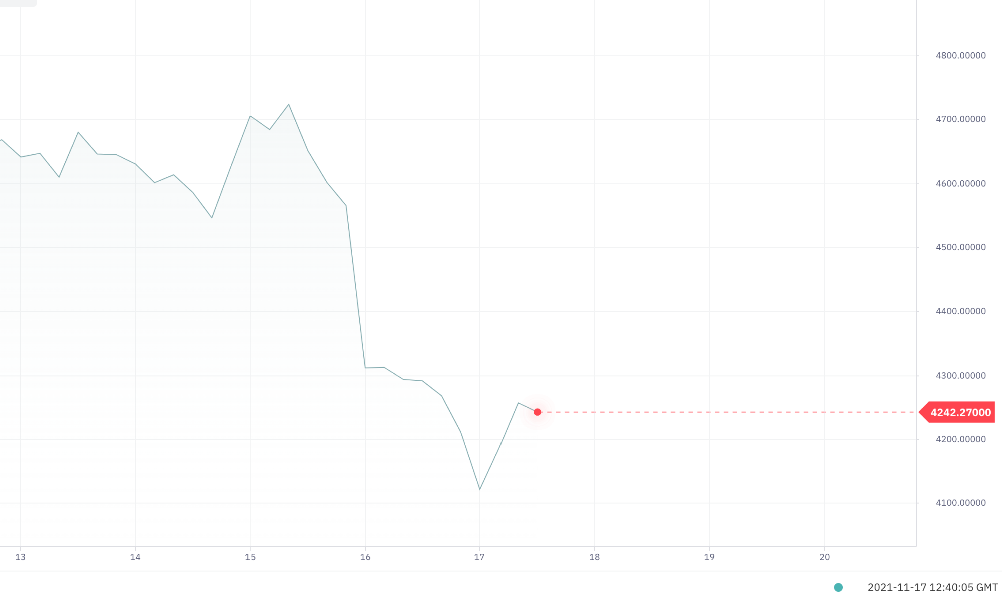This screenshot has width=1002, height=601.
Task: Click the 4700.00000 price axis label
Action: pyautogui.click(x=960, y=119)
